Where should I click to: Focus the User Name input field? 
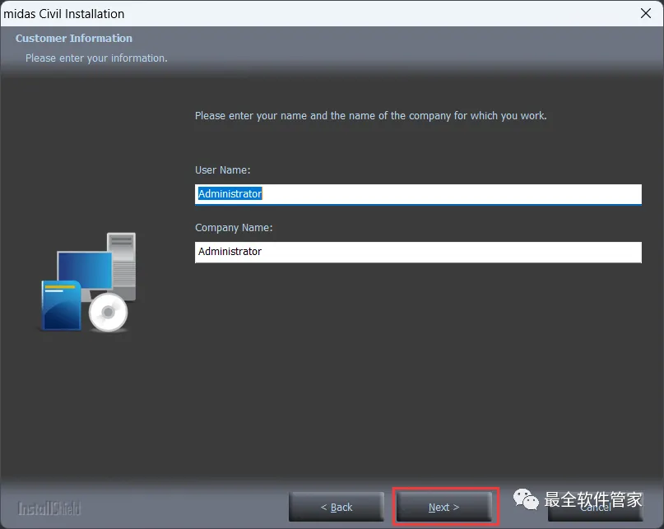pos(418,194)
